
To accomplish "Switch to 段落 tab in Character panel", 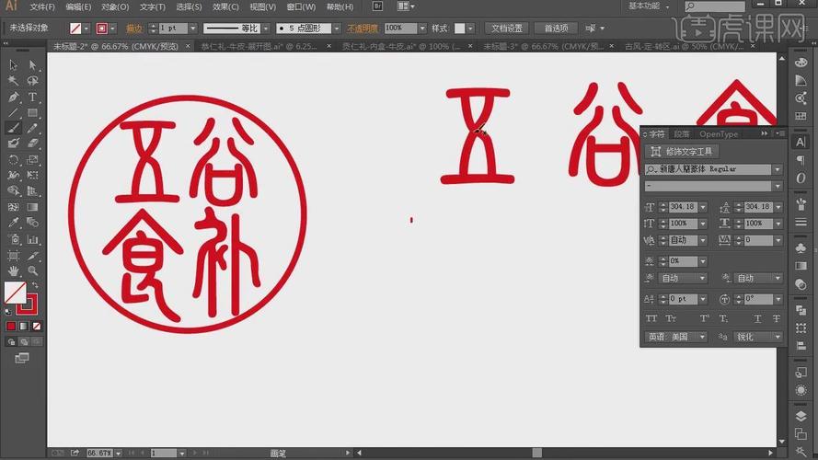I will click(x=681, y=134).
